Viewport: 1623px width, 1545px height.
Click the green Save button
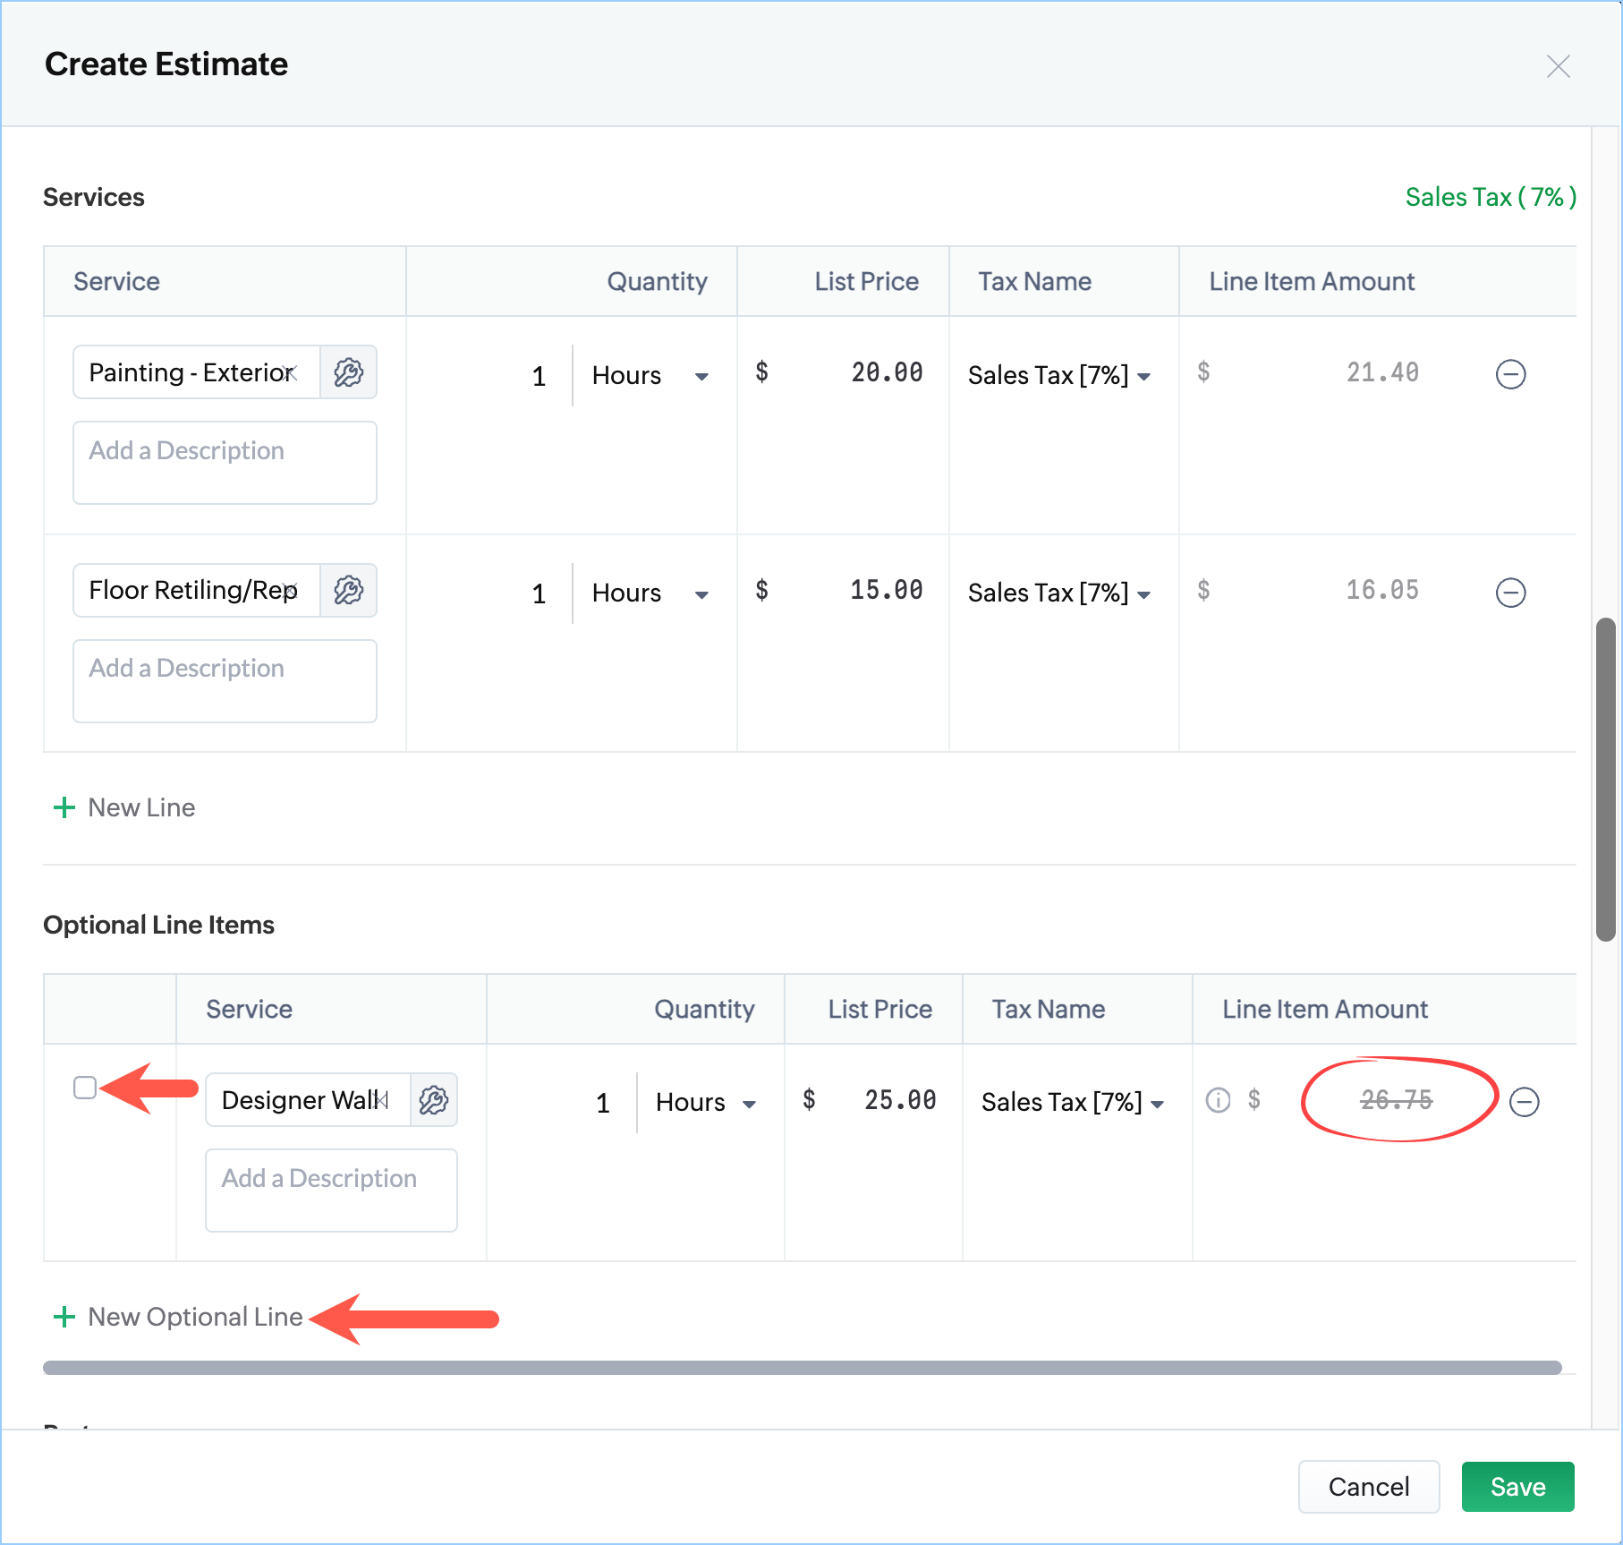click(1517, 1487)
